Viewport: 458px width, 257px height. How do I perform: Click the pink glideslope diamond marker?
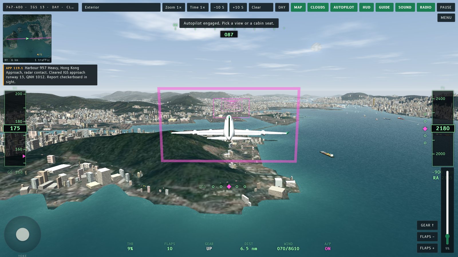click(x=425, y=129)
